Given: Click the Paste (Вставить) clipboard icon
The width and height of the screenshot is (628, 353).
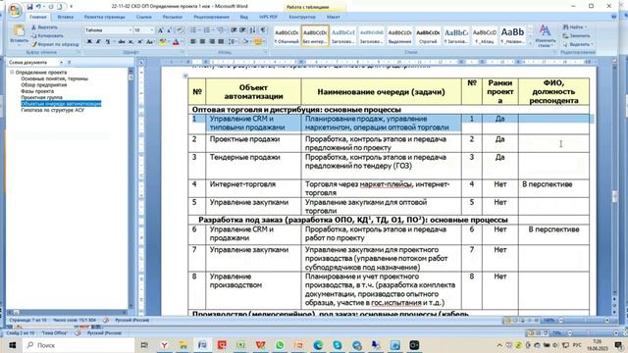Looking at the screenshot, I should (x=19, y=30).
